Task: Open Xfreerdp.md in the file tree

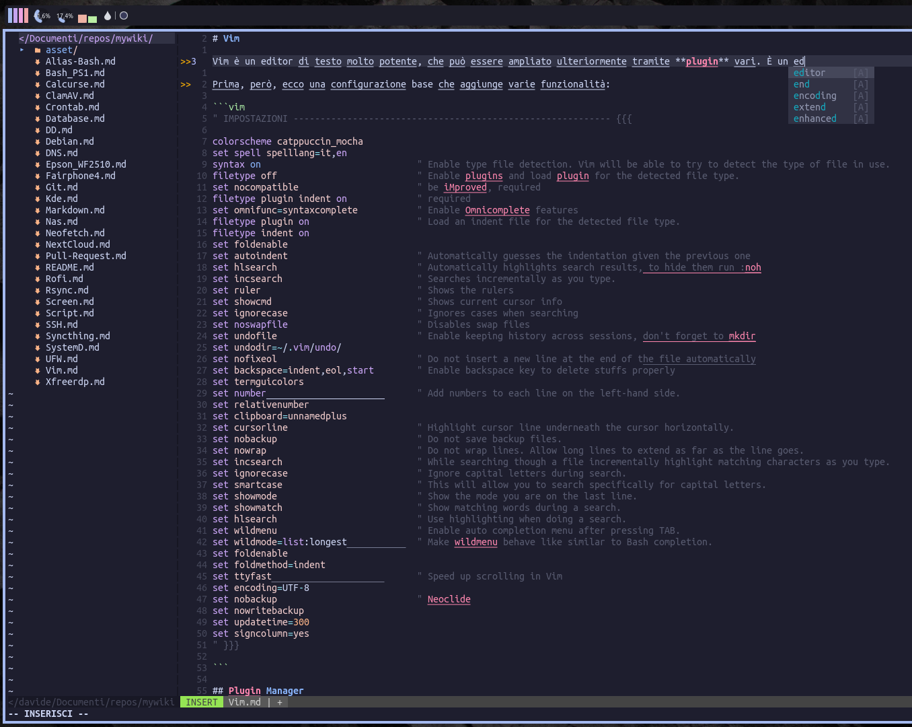Action: coord(75,382)
